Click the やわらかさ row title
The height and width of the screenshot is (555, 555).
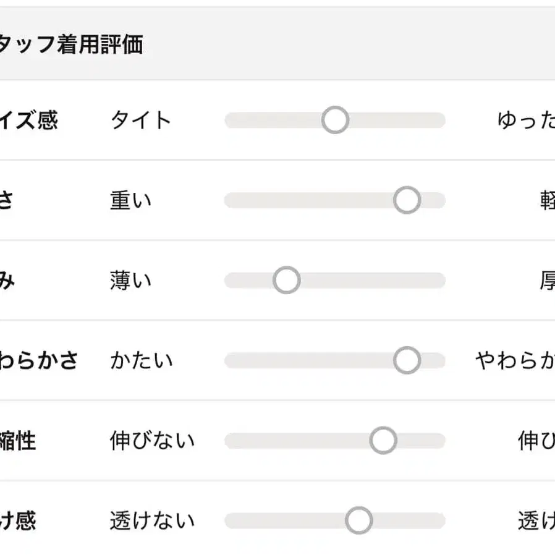tap(38, 360)
